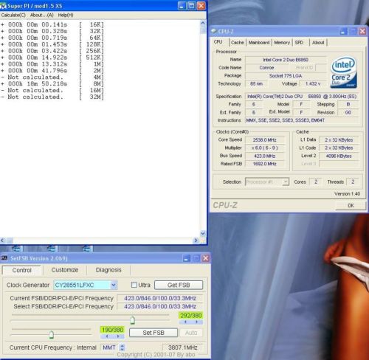The image size is (369, 360).
Task: Minimize the CPU-Z window
Action: tap(344, 31)
